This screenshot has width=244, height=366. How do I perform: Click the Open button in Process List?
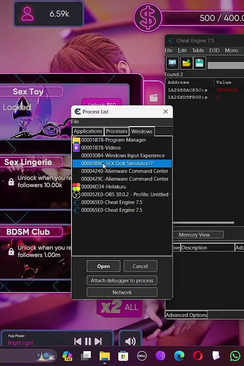pyautogui.click(x=103, y=266)
